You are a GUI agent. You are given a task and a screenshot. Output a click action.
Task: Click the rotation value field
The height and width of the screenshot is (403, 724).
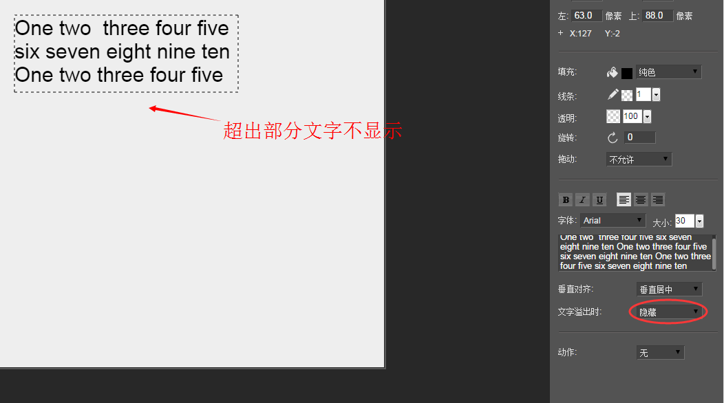point(640,137)
